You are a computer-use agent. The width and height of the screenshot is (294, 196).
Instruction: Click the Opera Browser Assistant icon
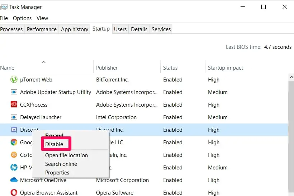pyautogui.click(x=14, y=192)
